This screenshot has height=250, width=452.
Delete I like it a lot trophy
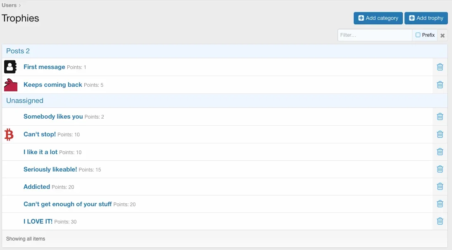pyautogui.click(x=440, y=152)
